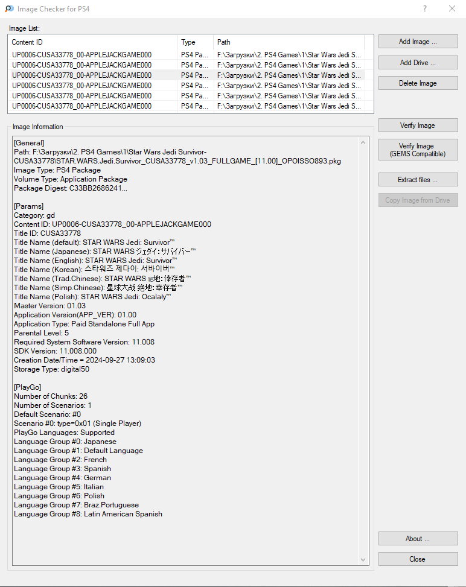
Task: Click Language Group #3: Spanish
Action: click(x=62, y=469)
